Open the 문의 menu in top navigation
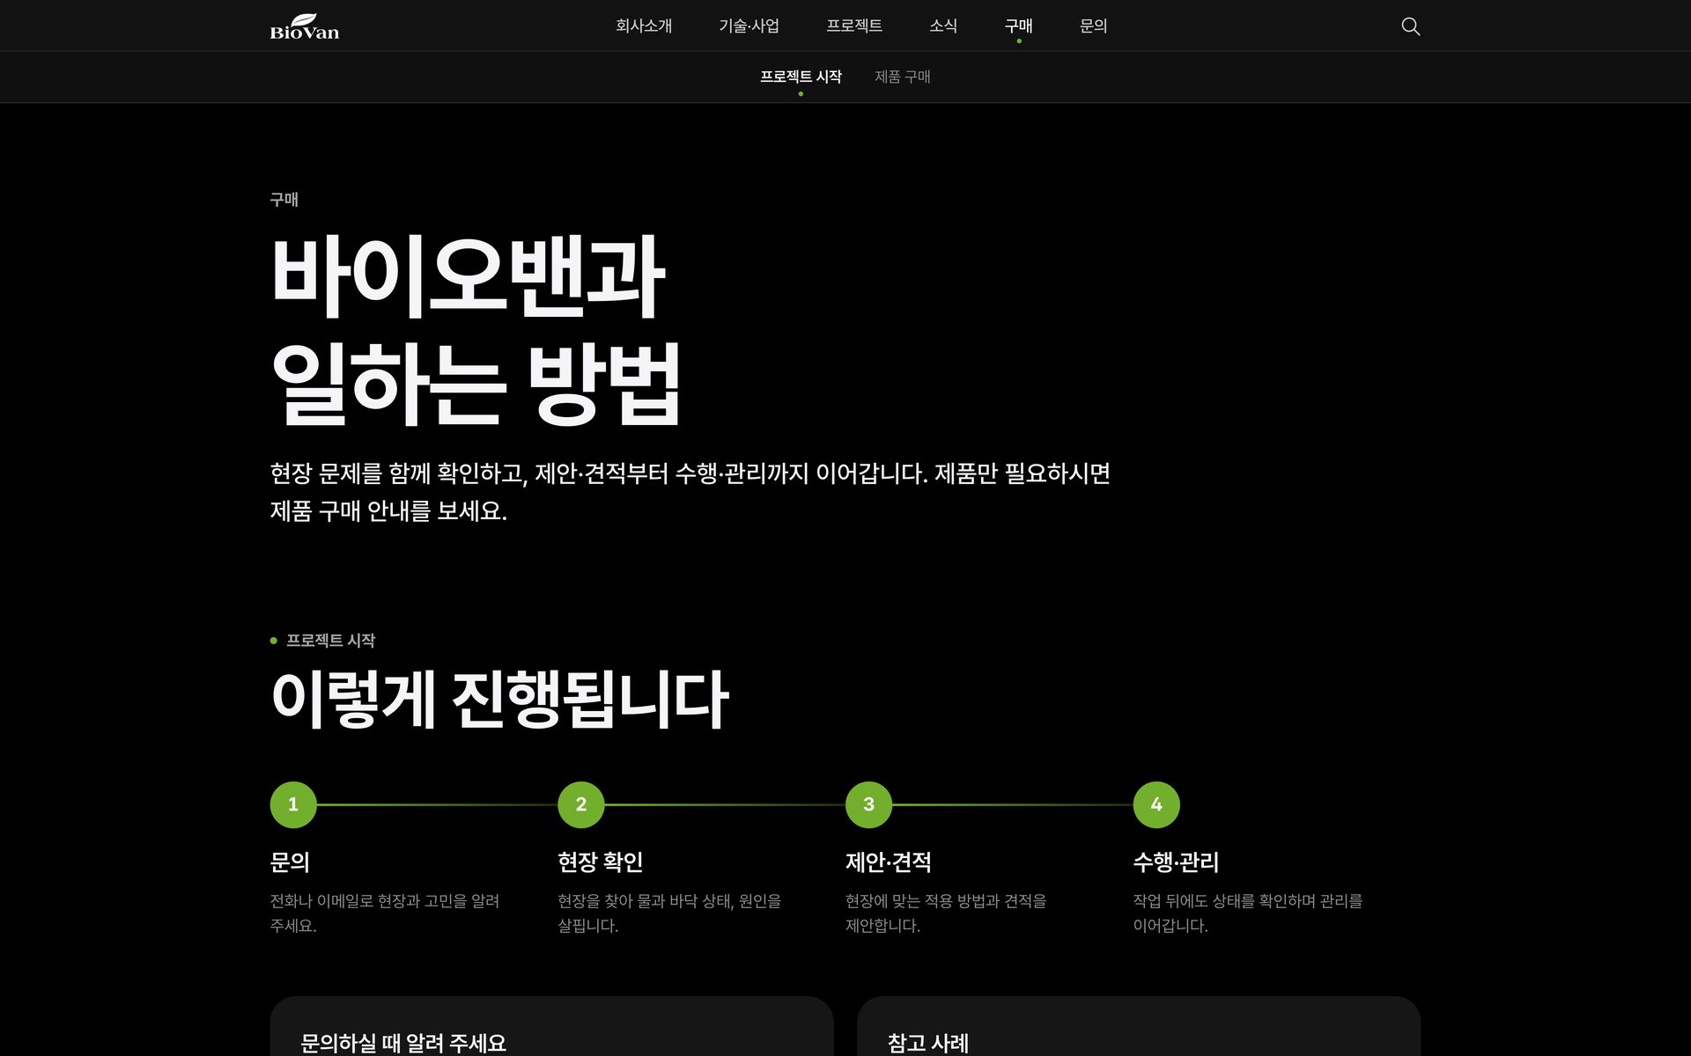Viewport: 1691px width, 1056px height. pos(1093,26)
